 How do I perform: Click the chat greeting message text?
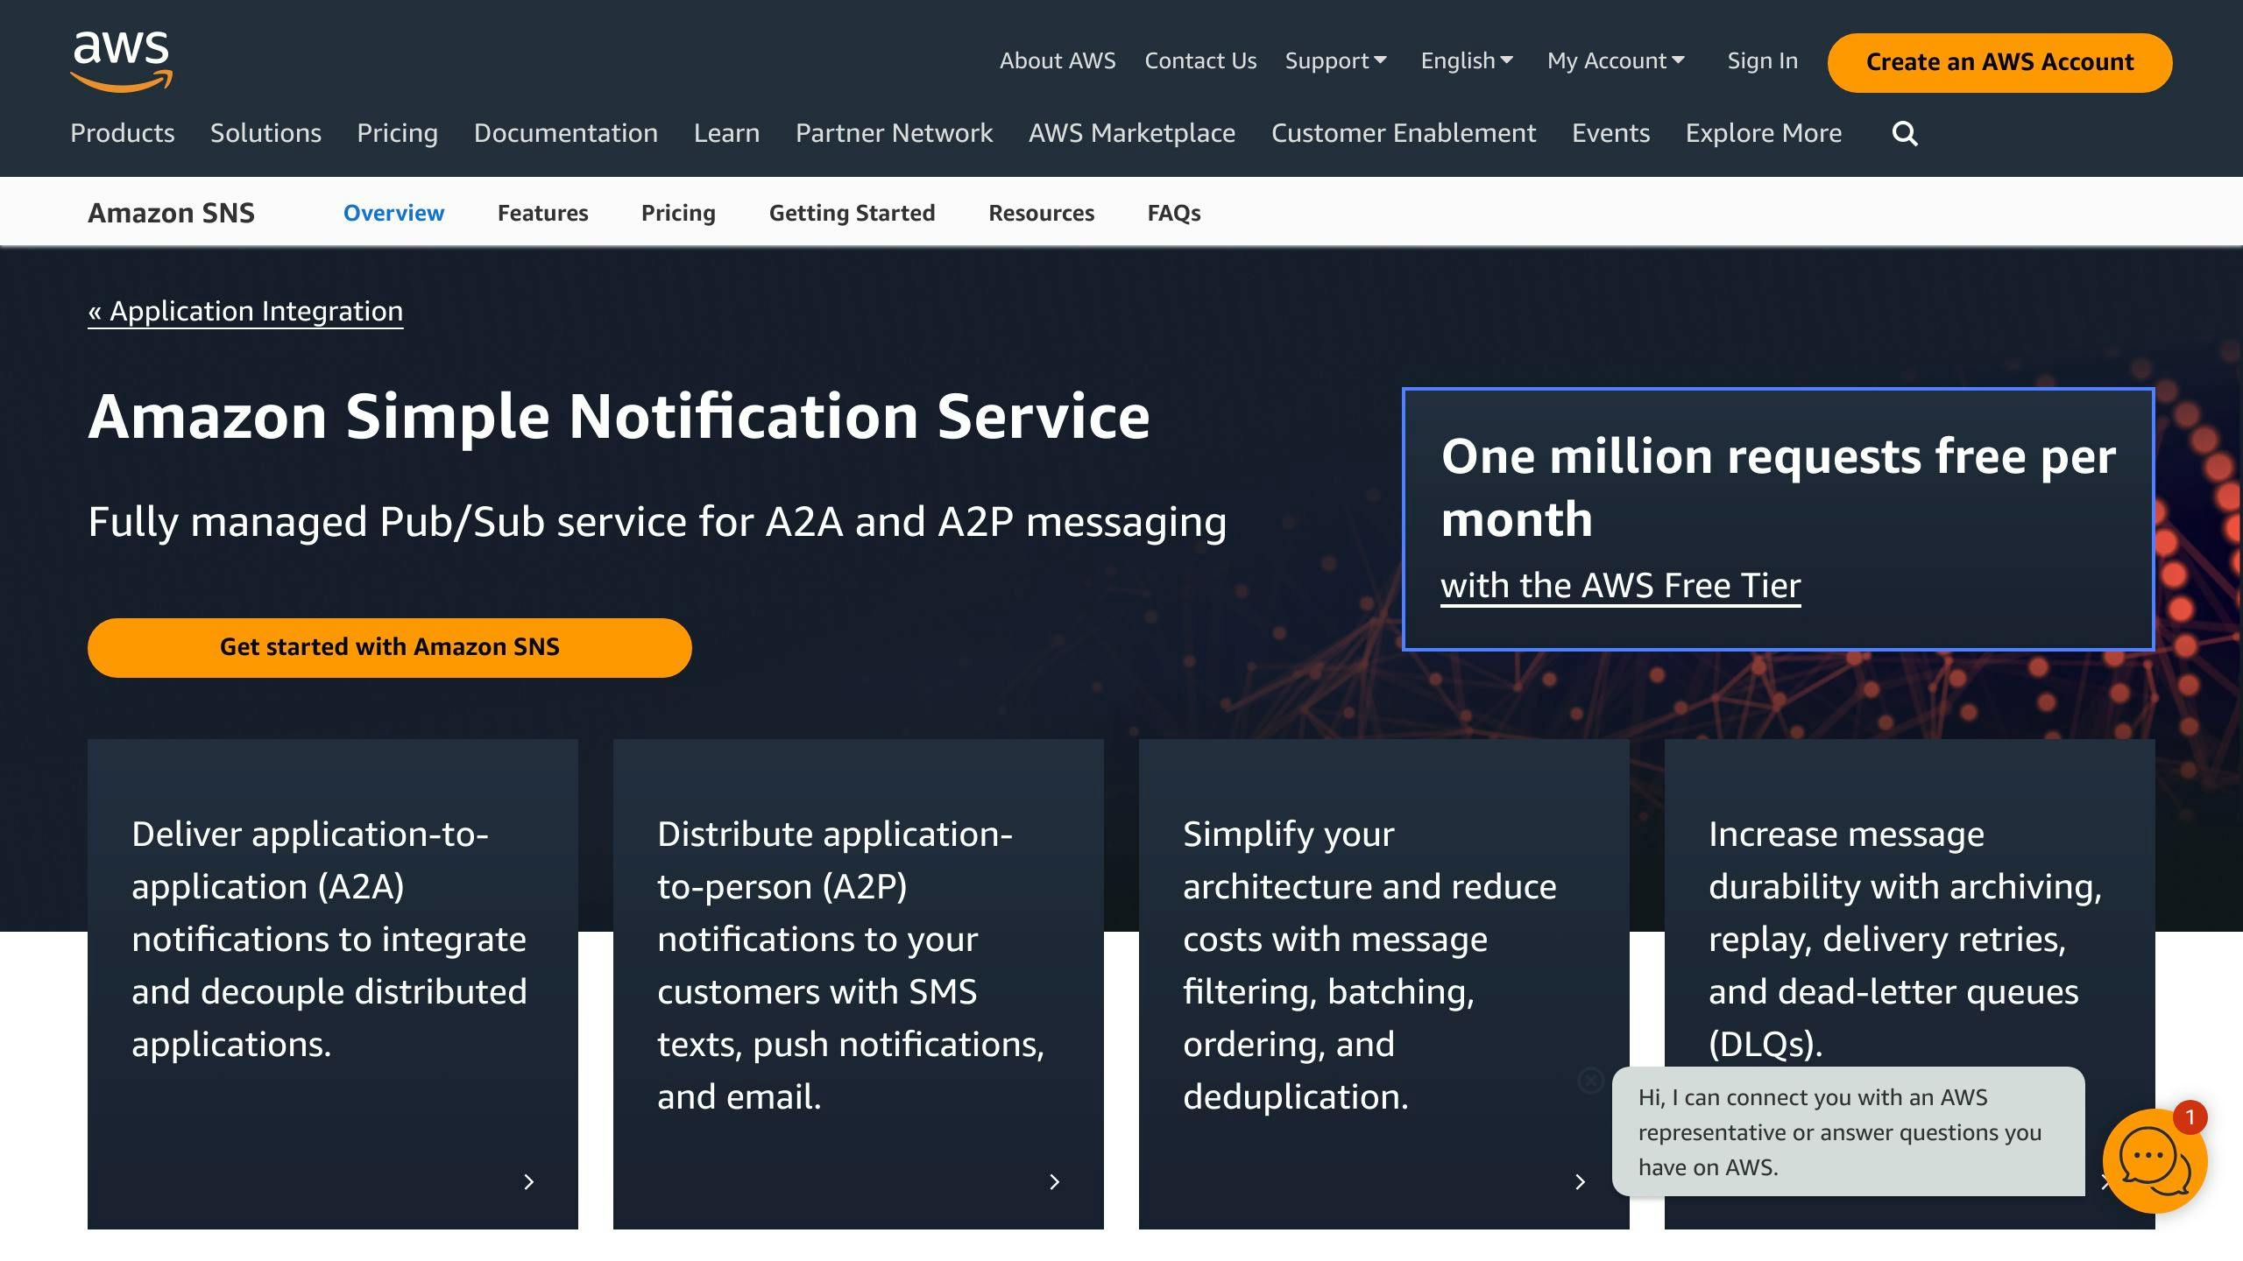(1840, 1131)
